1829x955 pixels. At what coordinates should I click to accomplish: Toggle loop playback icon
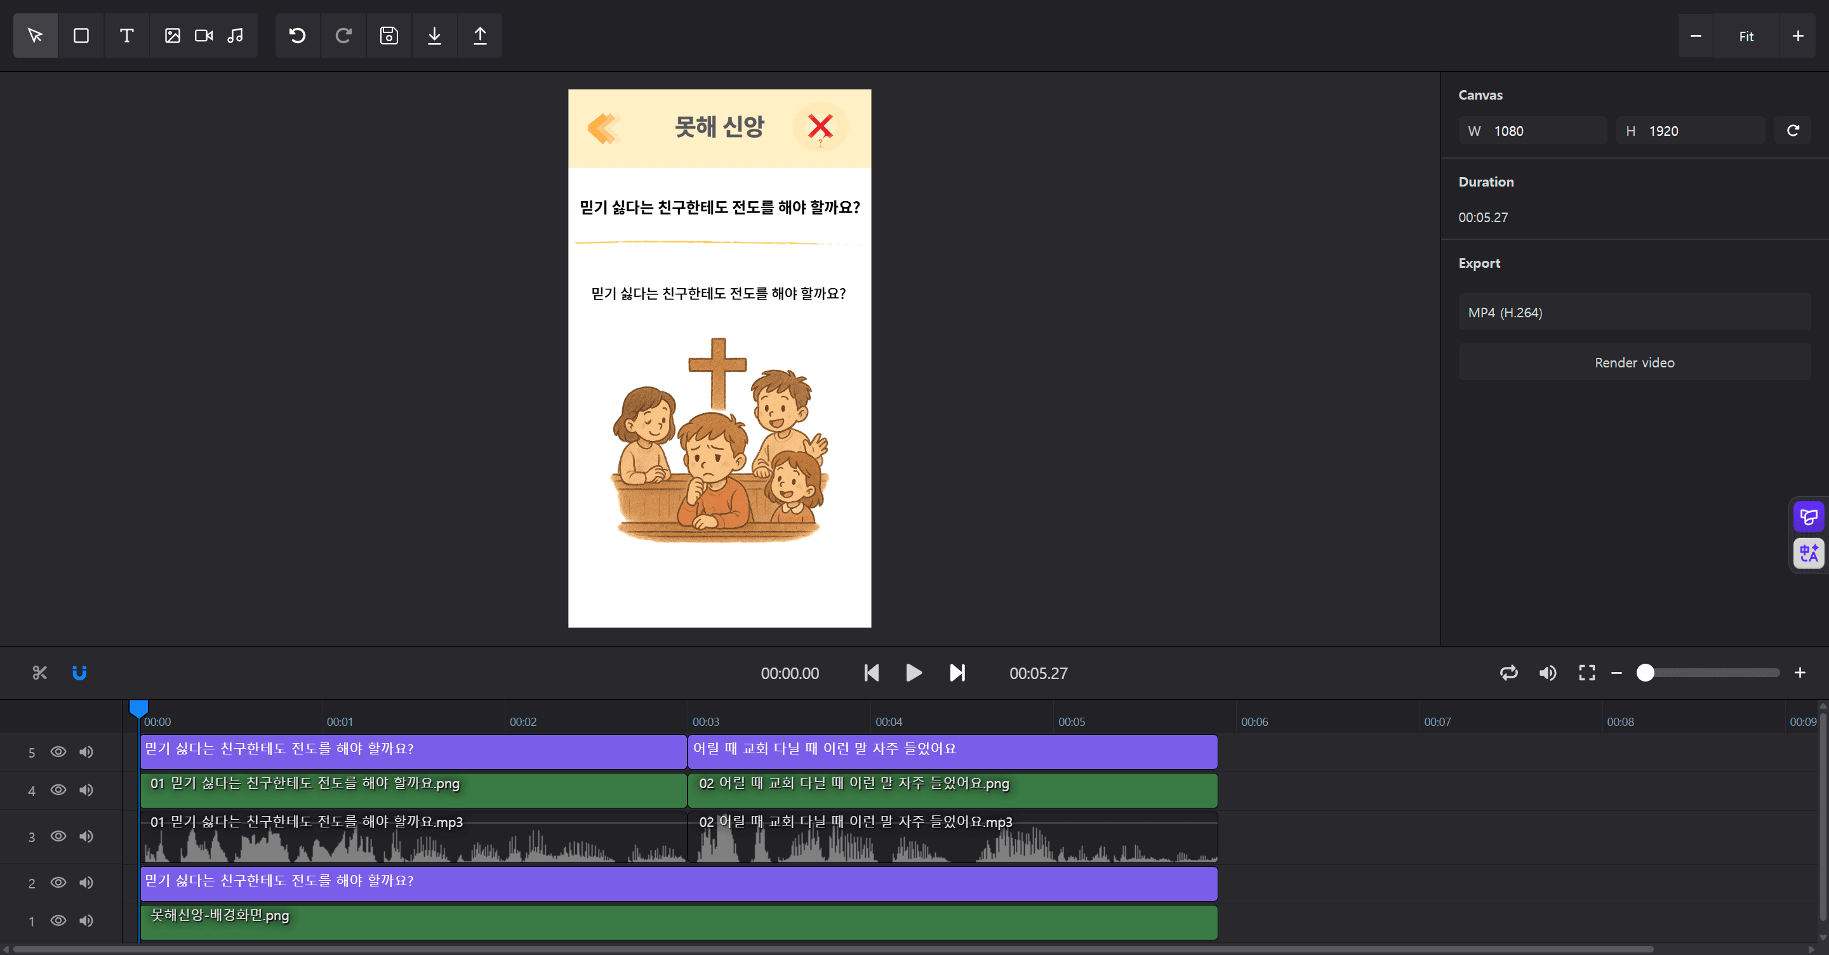[x=1509, y=673]
